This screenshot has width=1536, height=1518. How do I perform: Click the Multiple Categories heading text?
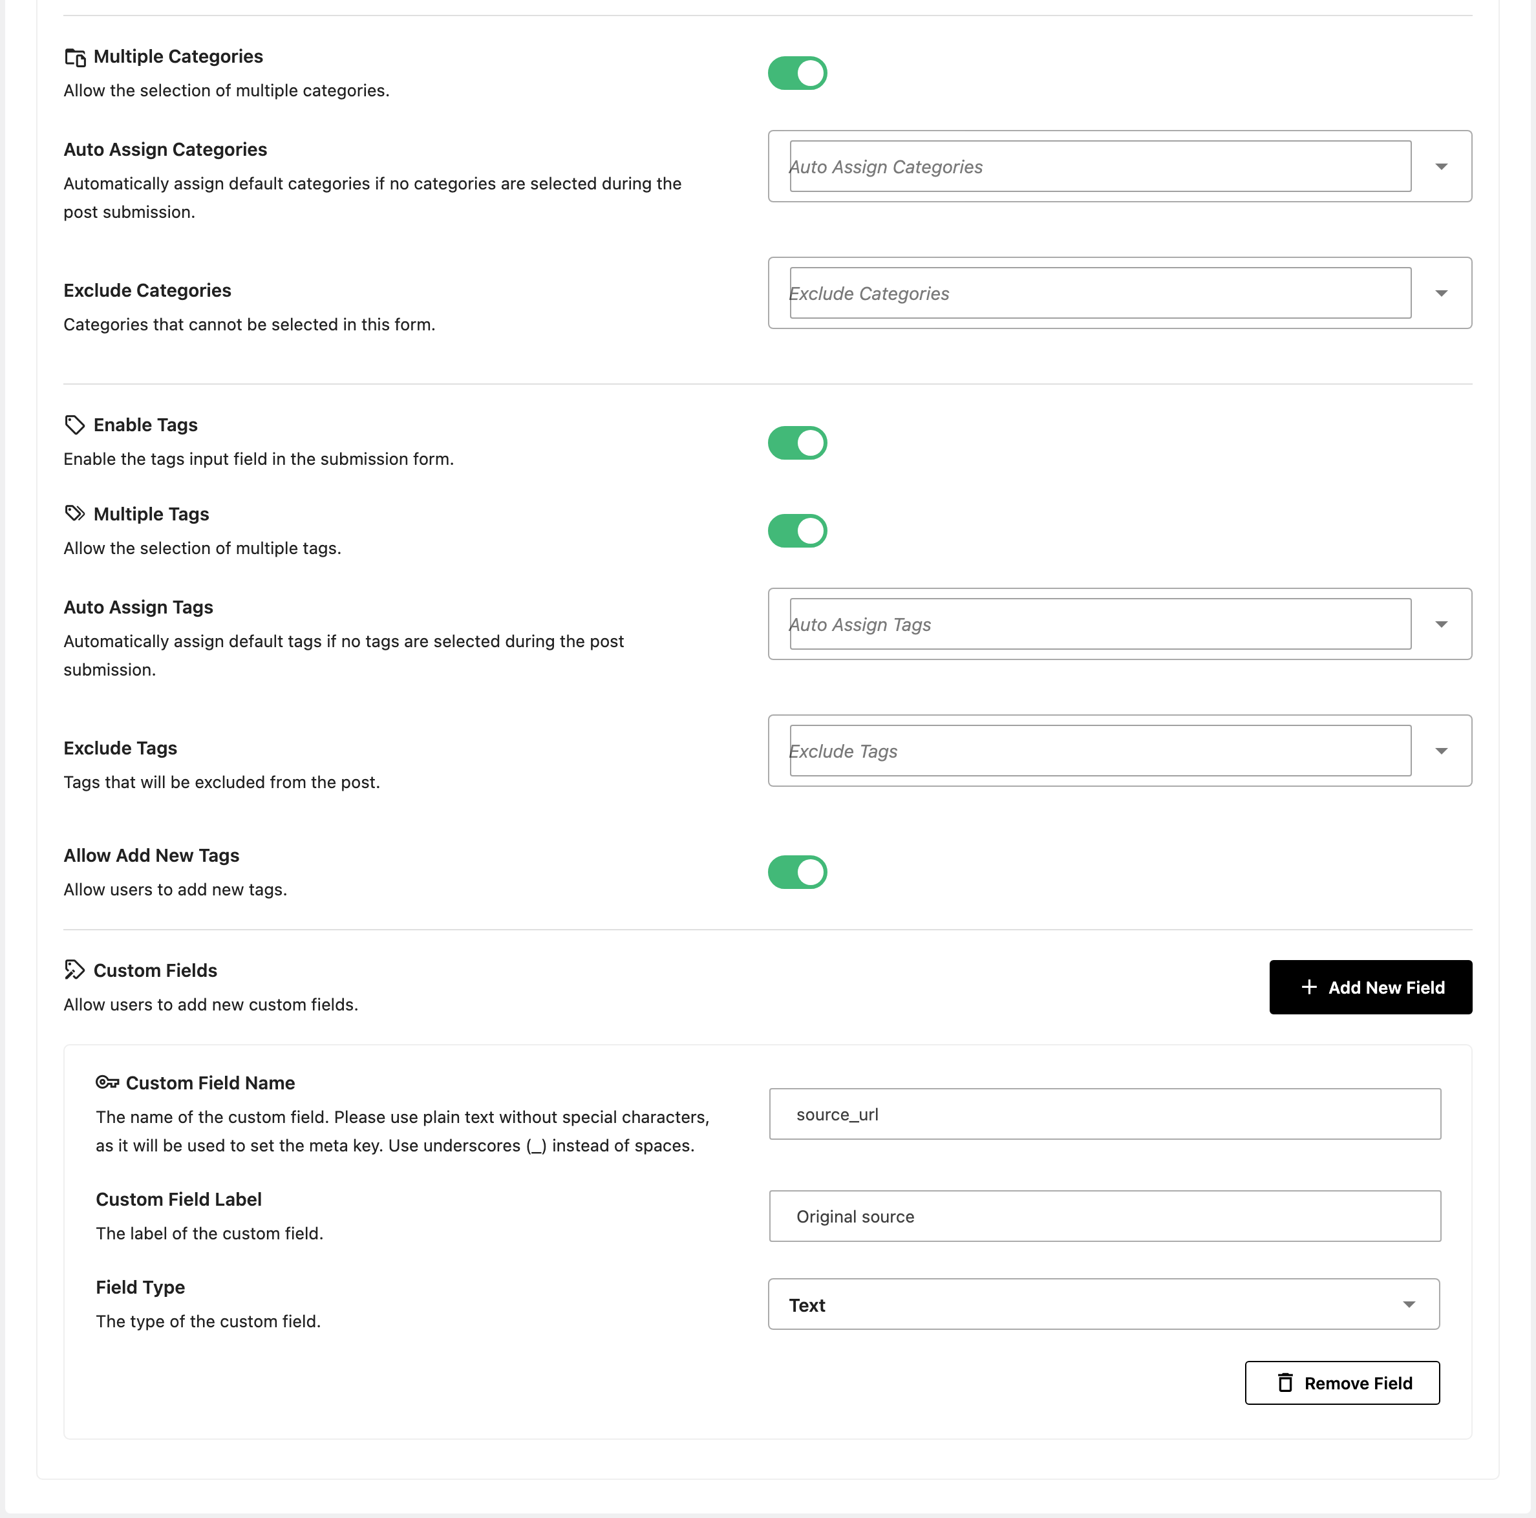click(x=178, y=56)
